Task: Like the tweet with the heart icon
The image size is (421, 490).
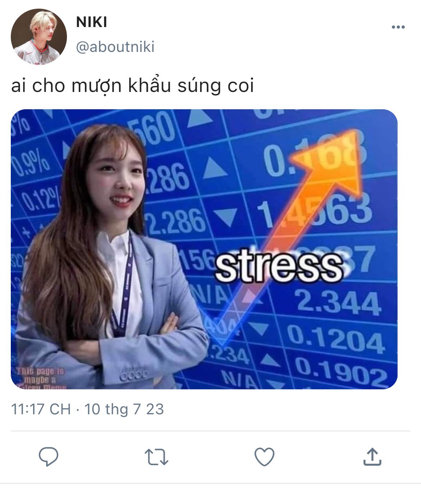Action: pos(264,457)
